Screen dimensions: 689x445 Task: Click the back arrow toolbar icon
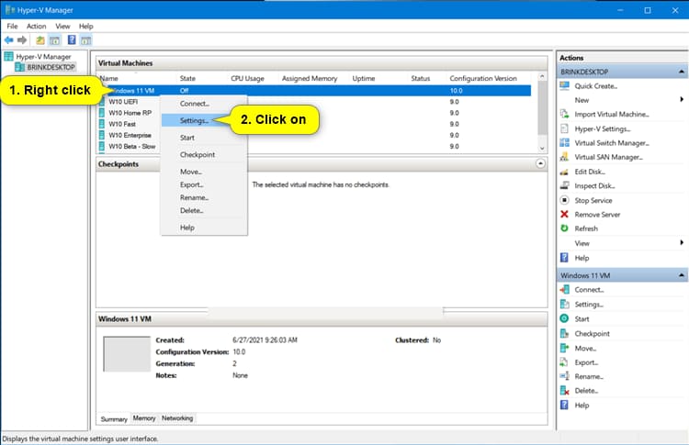coord(10,40)
